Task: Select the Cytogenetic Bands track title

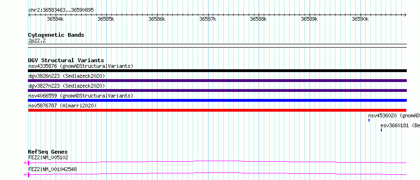Action: click(x=56, y=35)
